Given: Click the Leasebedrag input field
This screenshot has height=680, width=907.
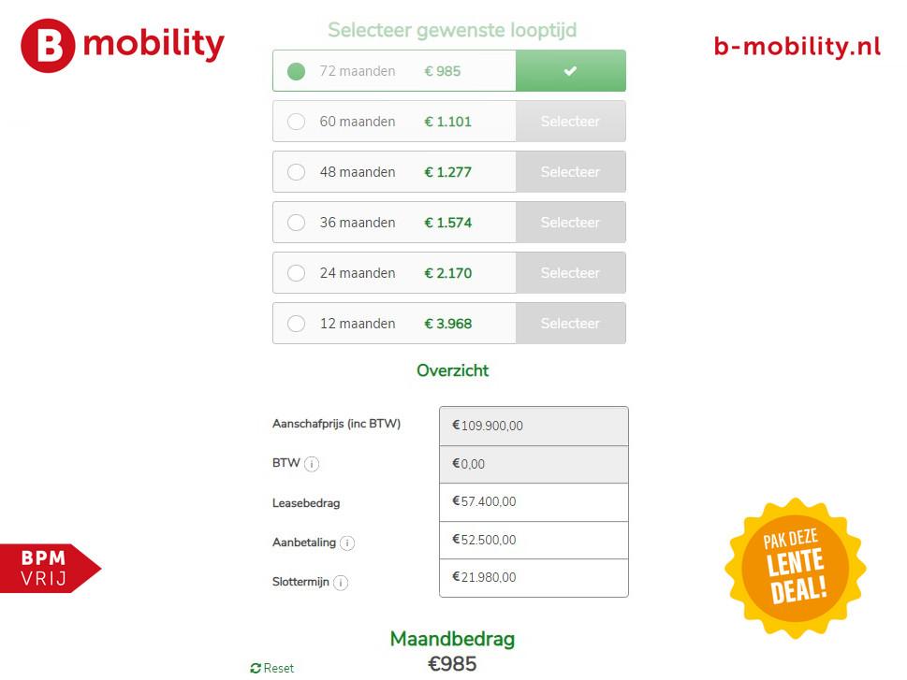Looking at the screenshot, I should (534, 502).
